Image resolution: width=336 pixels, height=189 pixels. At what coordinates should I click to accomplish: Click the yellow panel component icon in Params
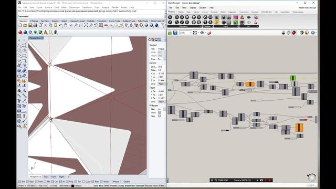click(x=217, y=22)
